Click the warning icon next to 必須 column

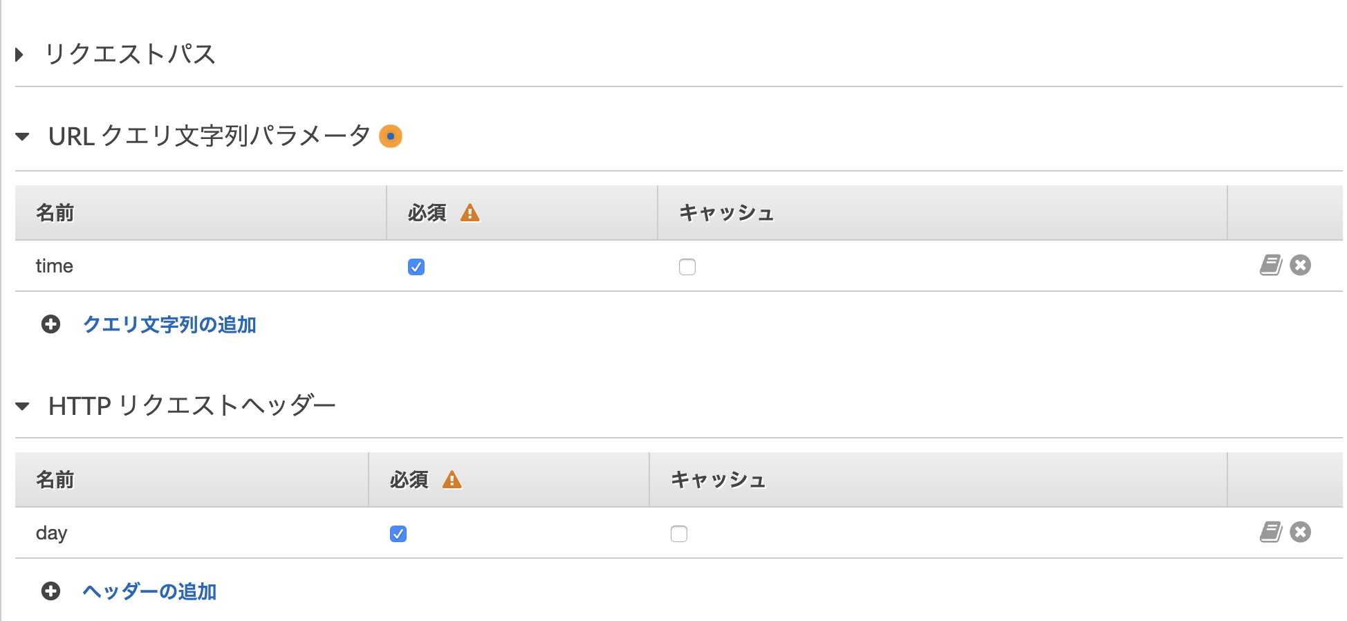(x=471, y=213)
